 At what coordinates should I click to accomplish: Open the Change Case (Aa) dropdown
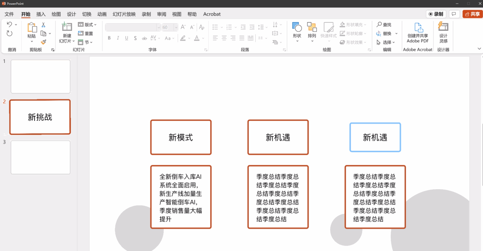pyautogui.click(x=170, y=38)
